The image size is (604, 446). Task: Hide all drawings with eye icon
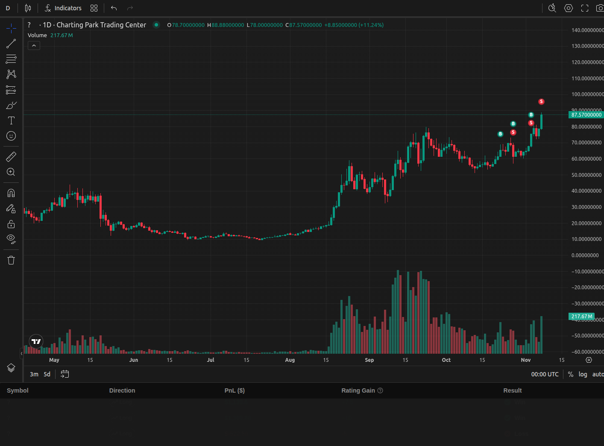[11, 238]
